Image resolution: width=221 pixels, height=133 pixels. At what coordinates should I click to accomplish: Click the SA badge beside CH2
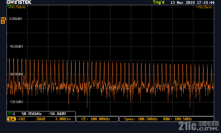pyautogui.click(x=12, y=119)
